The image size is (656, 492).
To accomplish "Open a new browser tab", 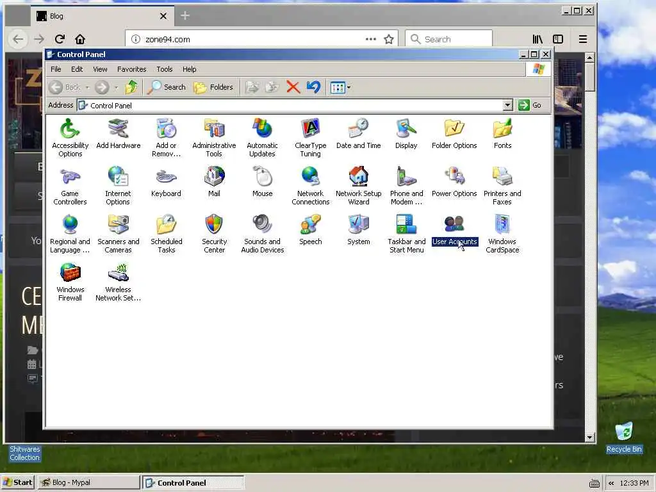I will (x=185, y=16).
